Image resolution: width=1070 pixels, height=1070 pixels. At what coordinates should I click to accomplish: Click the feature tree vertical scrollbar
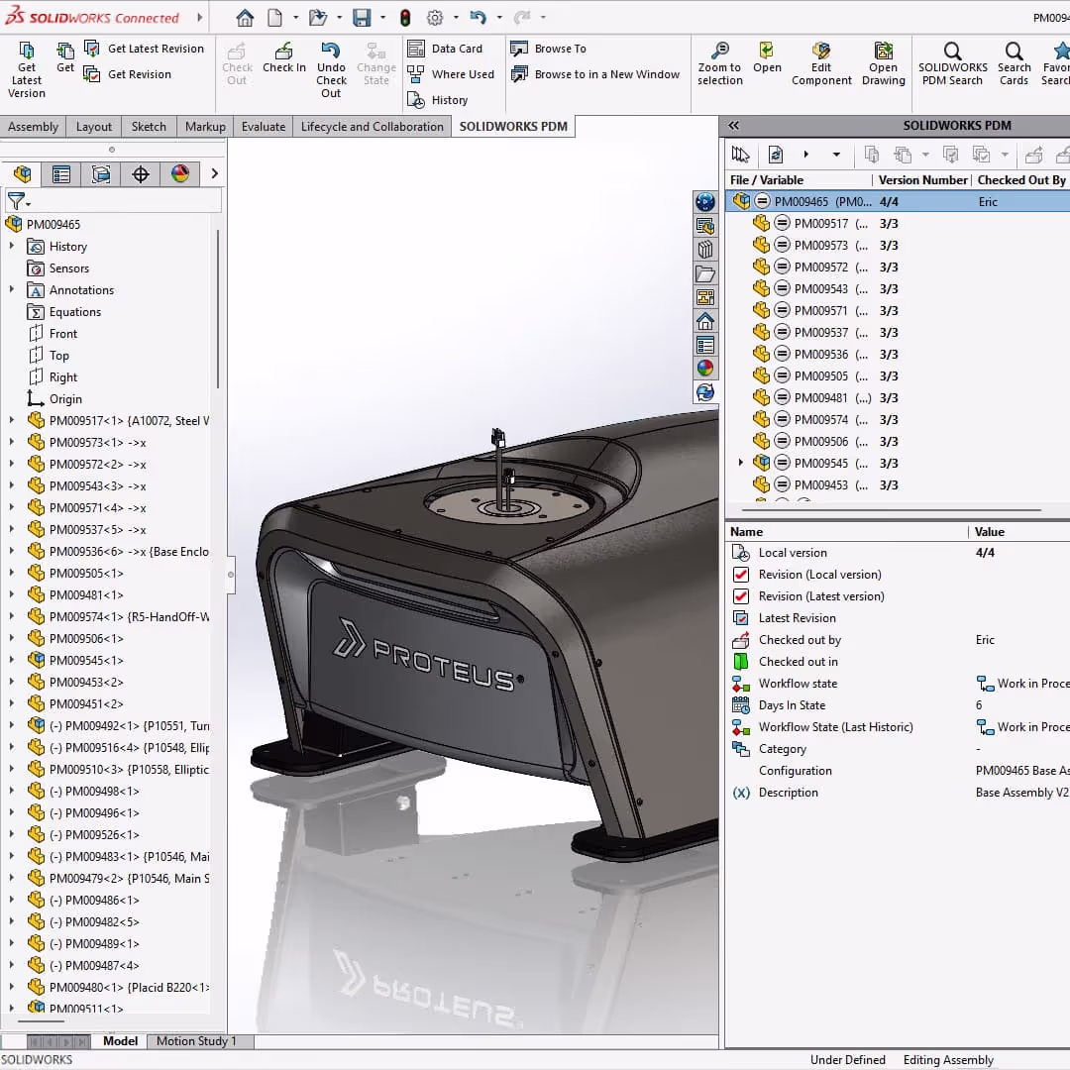point(218,309)
